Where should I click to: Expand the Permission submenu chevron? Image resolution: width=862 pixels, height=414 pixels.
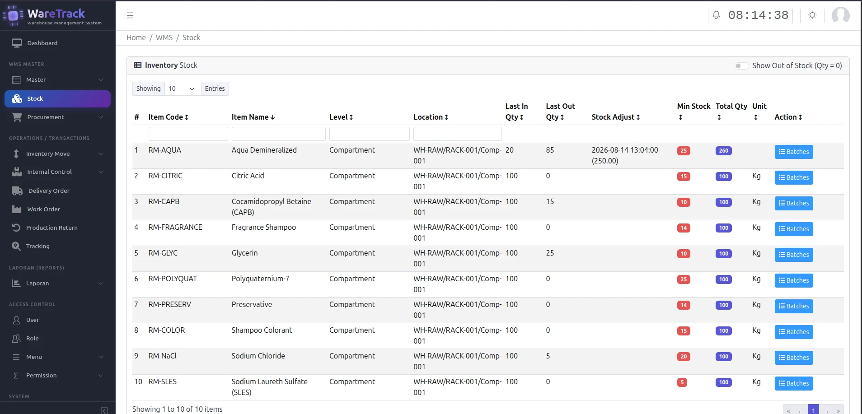(x=101, y=376)
